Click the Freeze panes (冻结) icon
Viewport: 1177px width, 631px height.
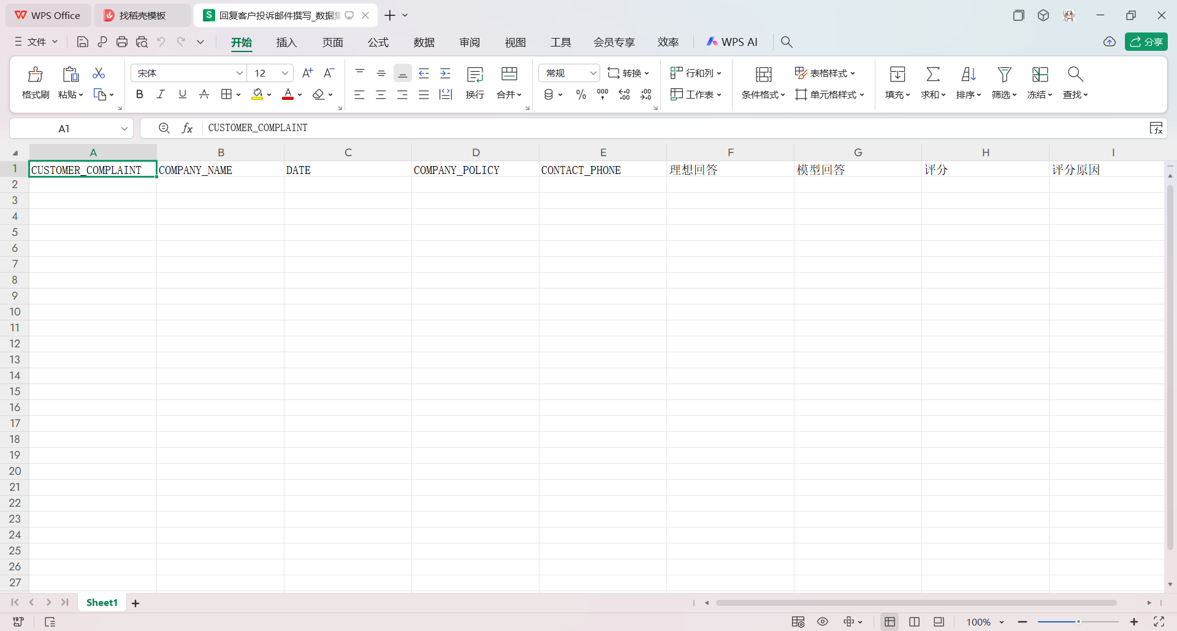pos(1040,75)
